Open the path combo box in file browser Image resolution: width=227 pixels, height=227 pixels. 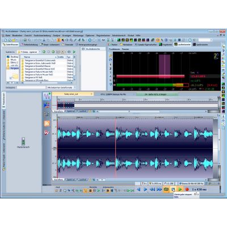pos(29,52)
